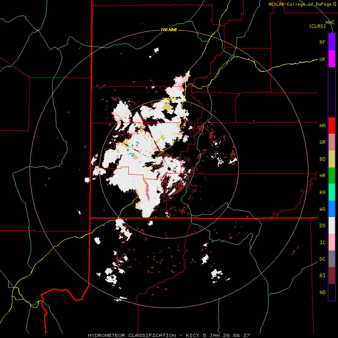Click the HA legend label

tap(322, 126)
